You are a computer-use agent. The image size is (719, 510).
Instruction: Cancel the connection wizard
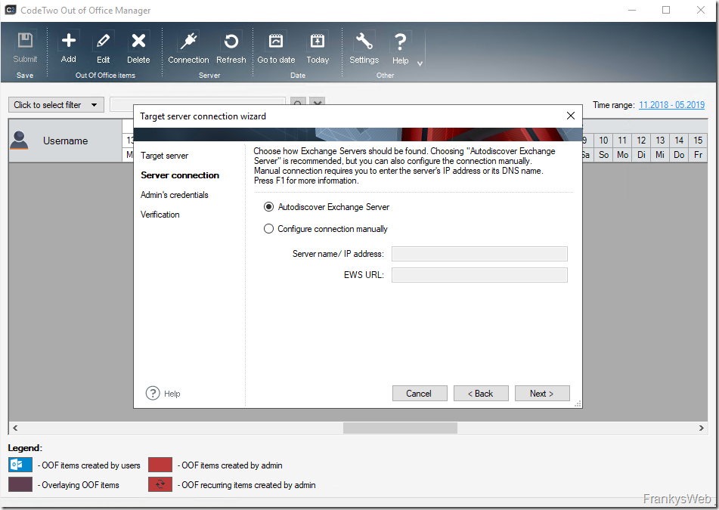420,393
